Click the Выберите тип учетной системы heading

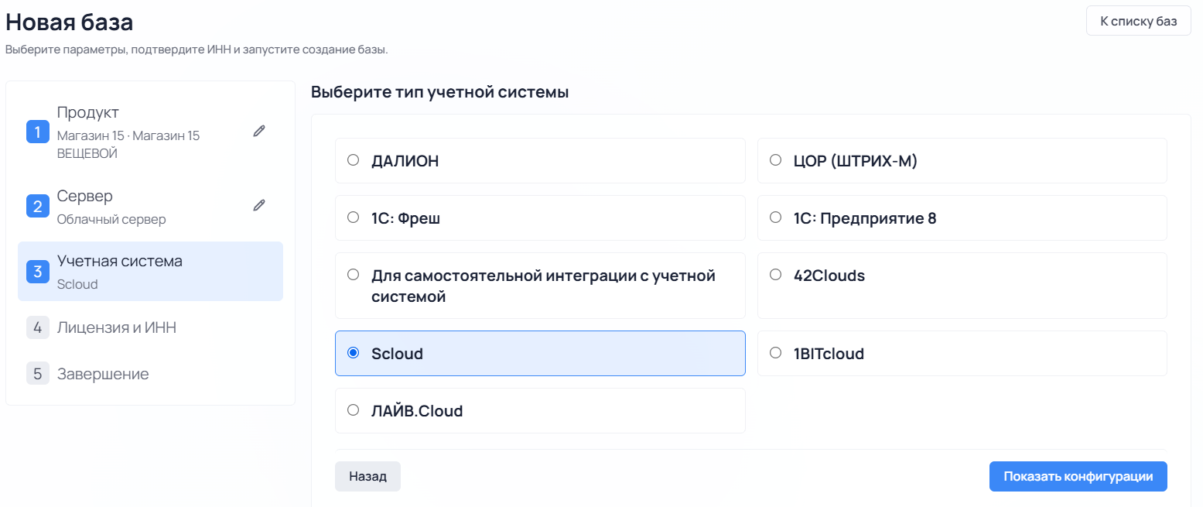440,92
